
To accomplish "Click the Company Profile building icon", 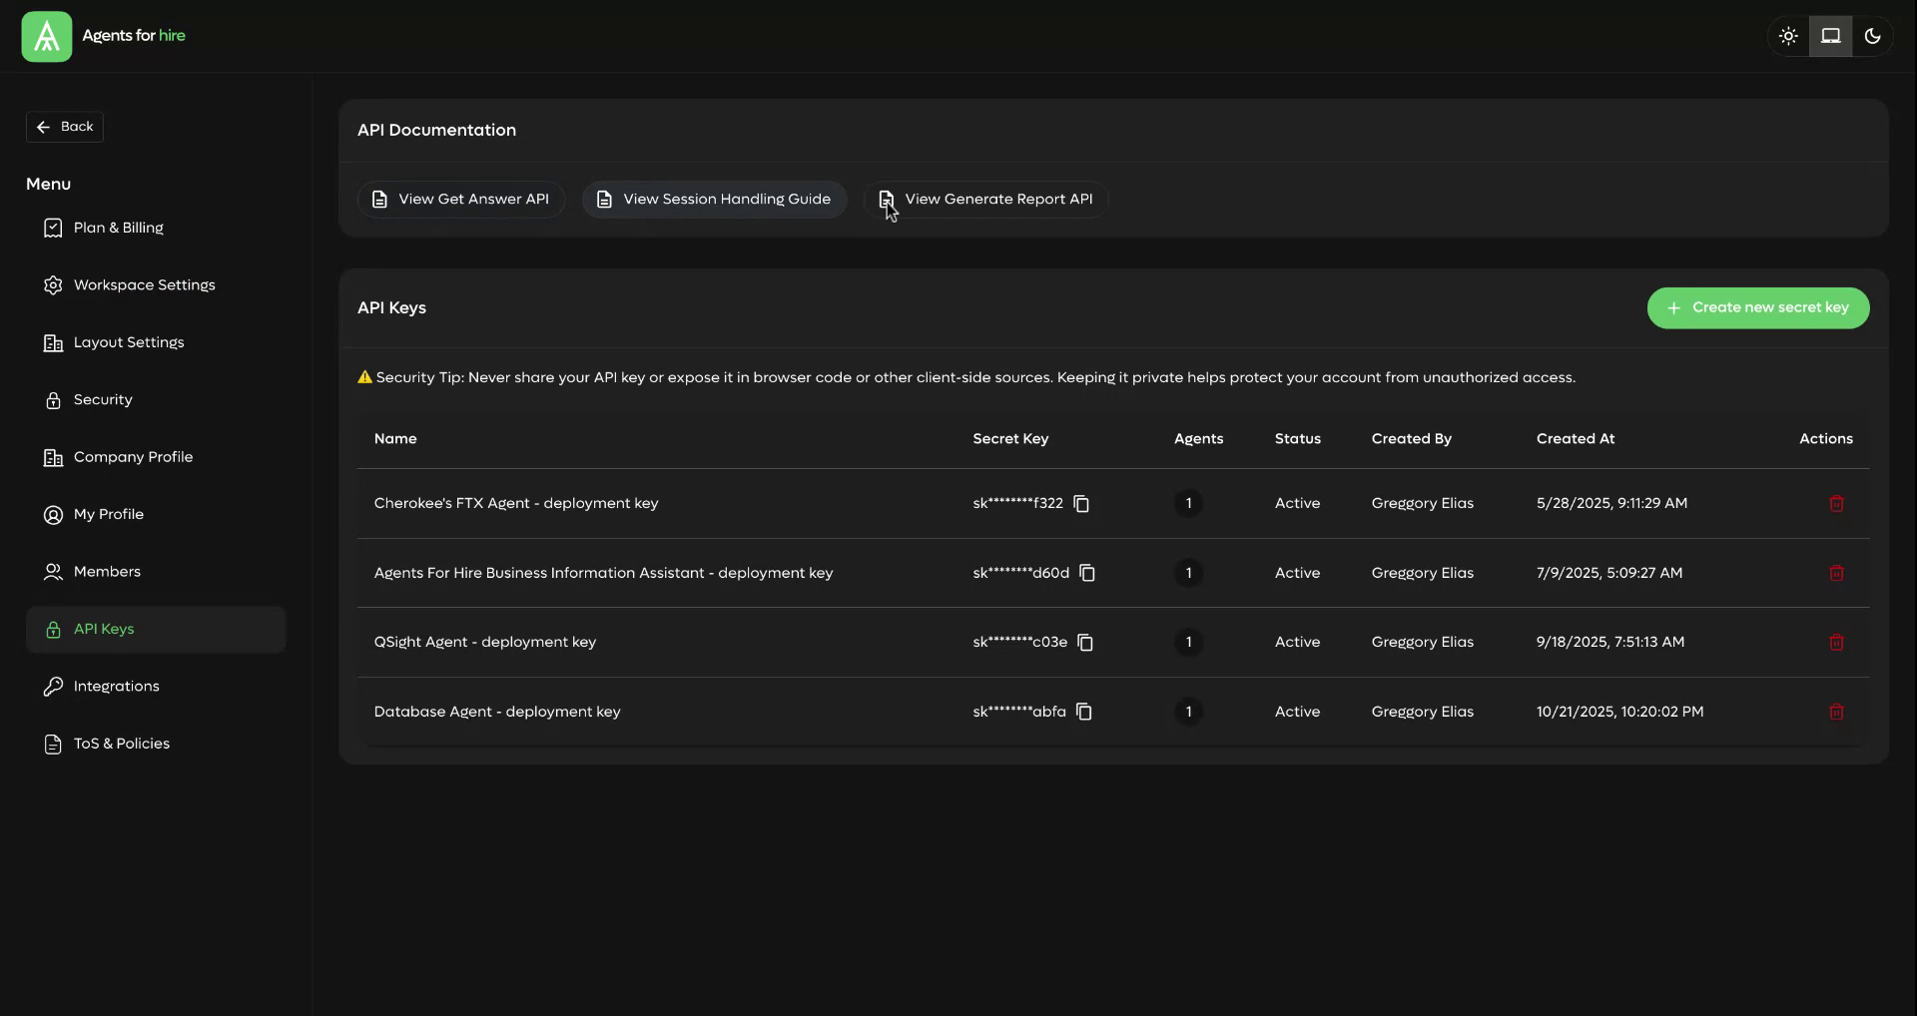I will [x=53, y=457].
